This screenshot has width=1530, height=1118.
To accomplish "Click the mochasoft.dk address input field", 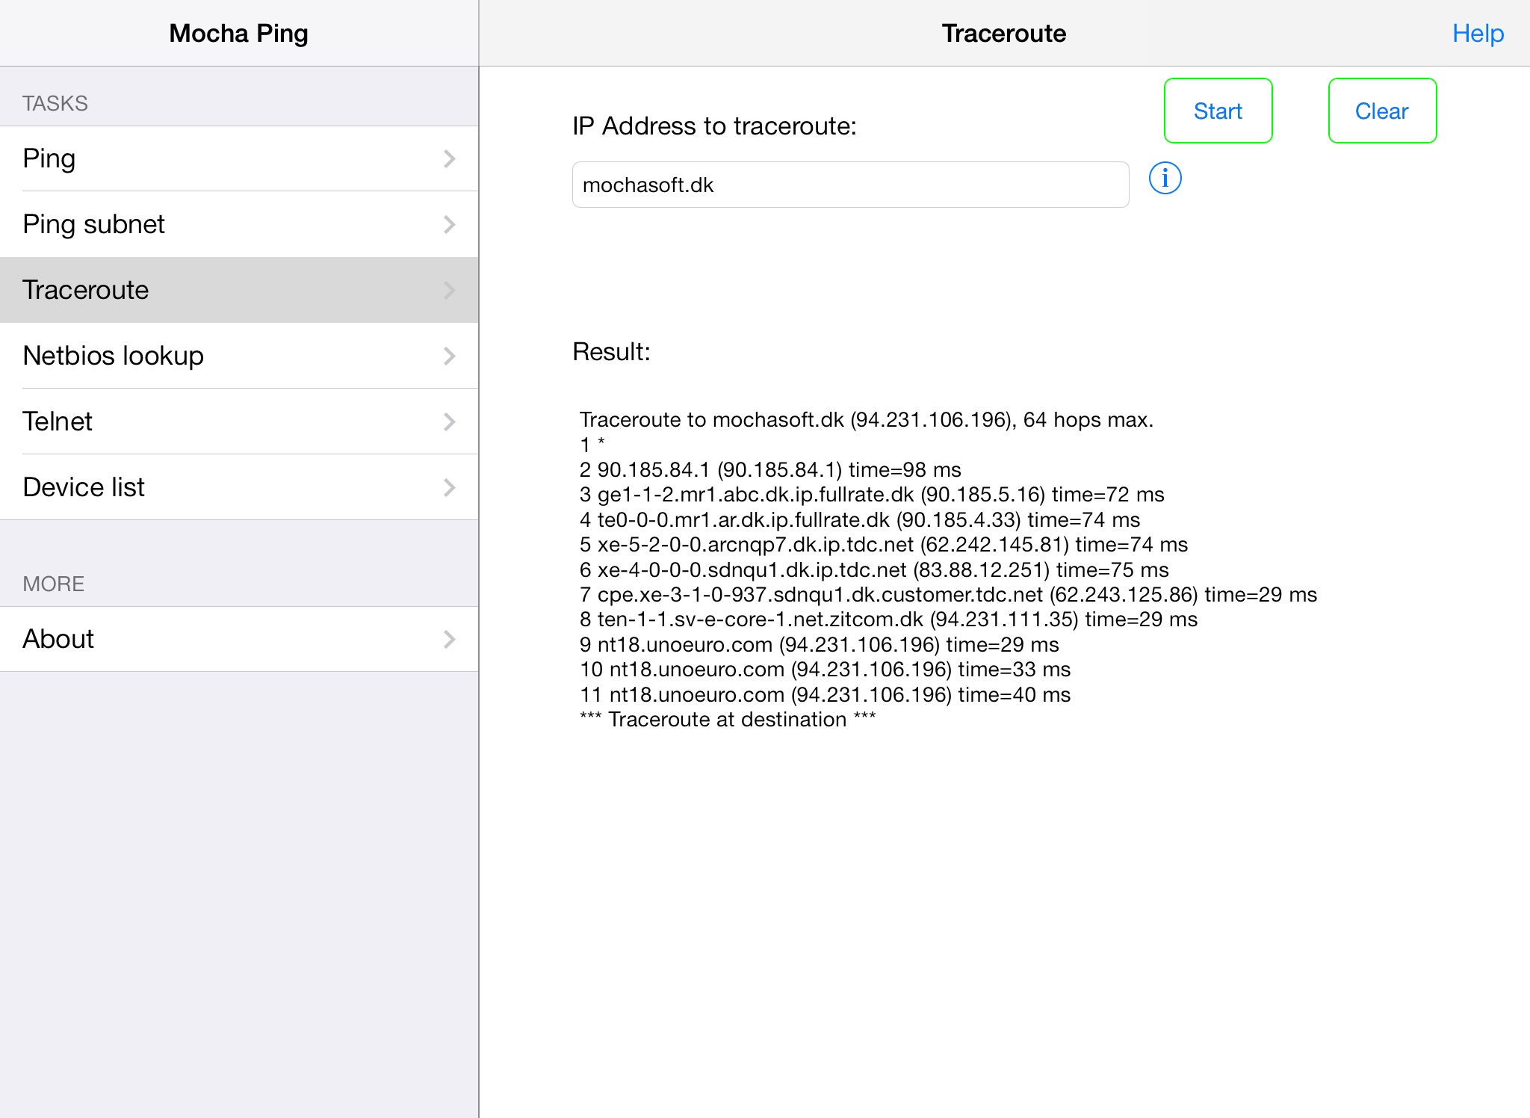I will click(x=850, y=185).
